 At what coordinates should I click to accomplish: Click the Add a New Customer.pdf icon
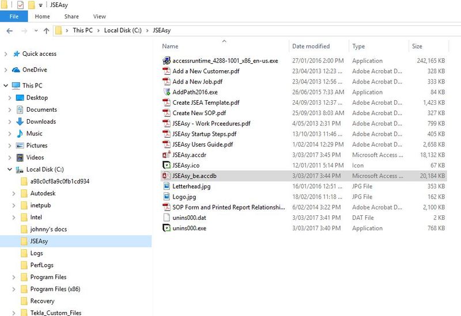[167, 71]
